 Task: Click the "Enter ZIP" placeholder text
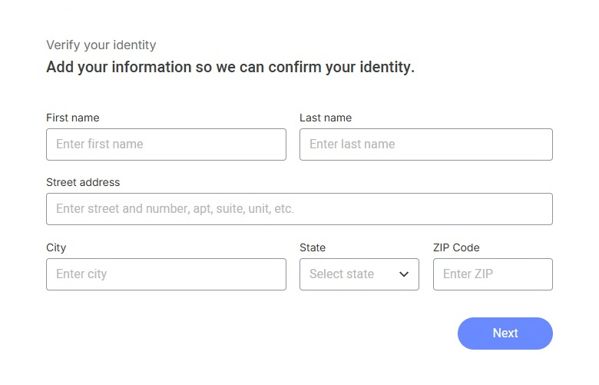tap(468, 274)
